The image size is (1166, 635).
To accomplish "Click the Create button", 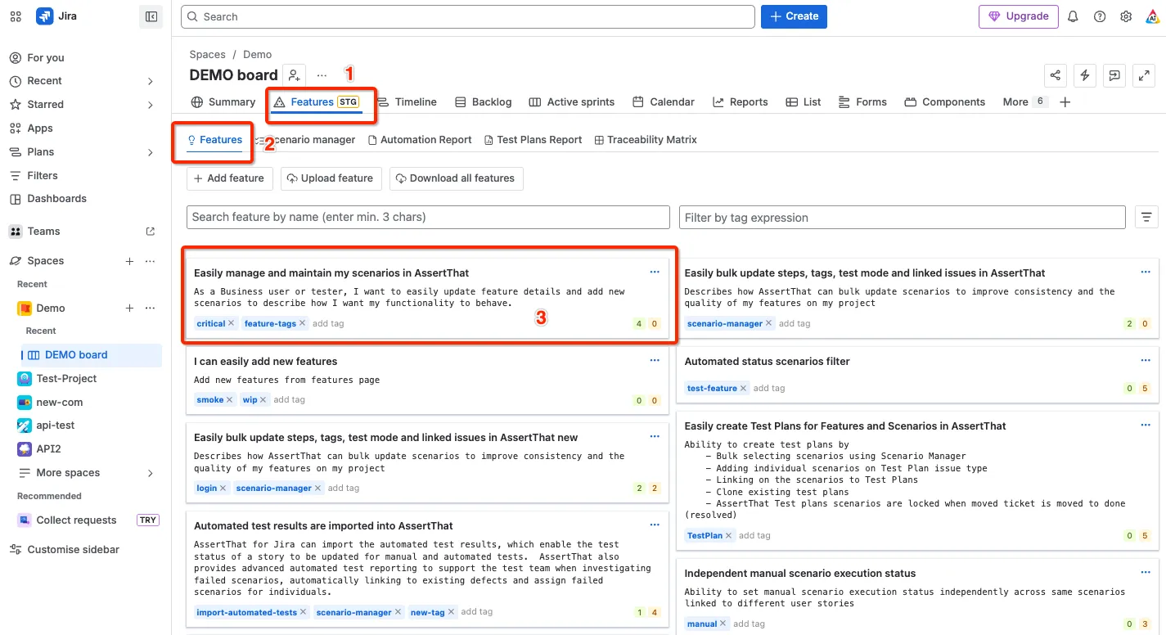I will click(x=794, y=16).
